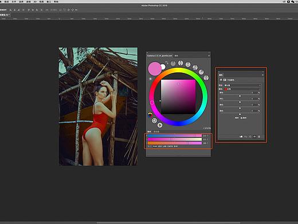298x224 pixels.
Task: Click the magenta-to-cream middle color slider
Action: (175, 140)
